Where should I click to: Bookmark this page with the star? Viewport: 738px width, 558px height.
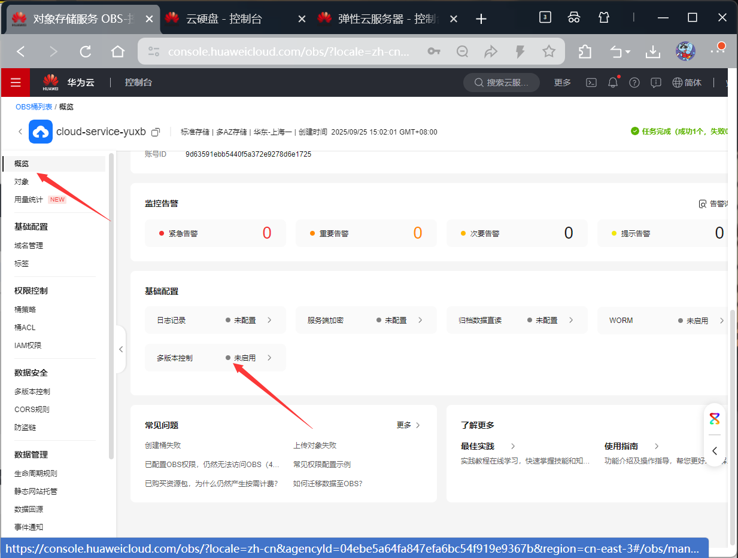[x=549, y=52]
